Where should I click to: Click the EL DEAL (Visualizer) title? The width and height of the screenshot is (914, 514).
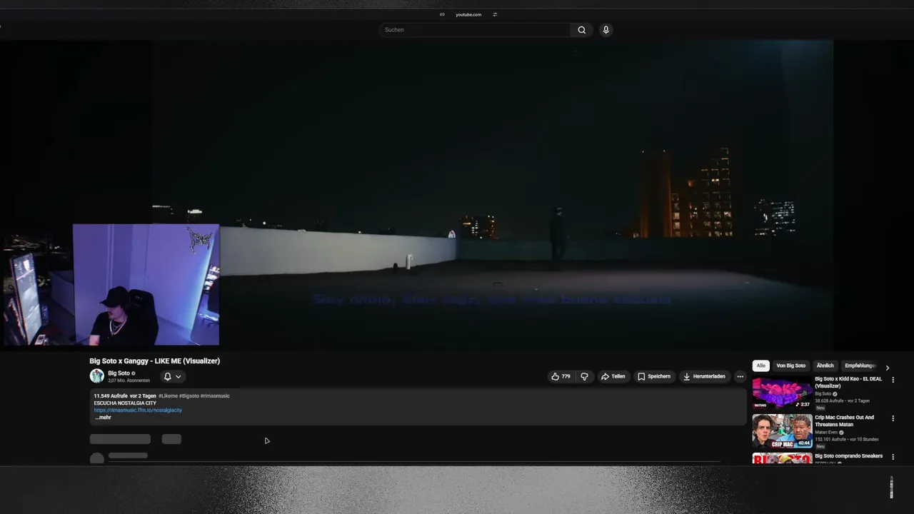point(848,383)
